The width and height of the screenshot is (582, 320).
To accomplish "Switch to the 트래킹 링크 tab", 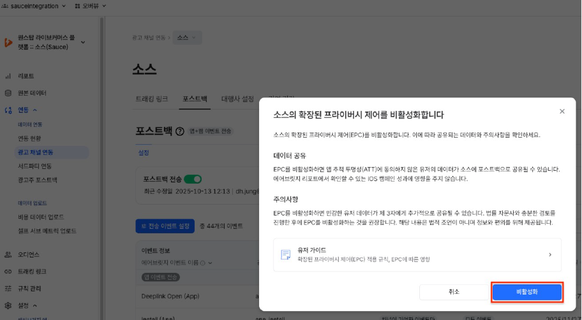I will [x=152, y=99].
